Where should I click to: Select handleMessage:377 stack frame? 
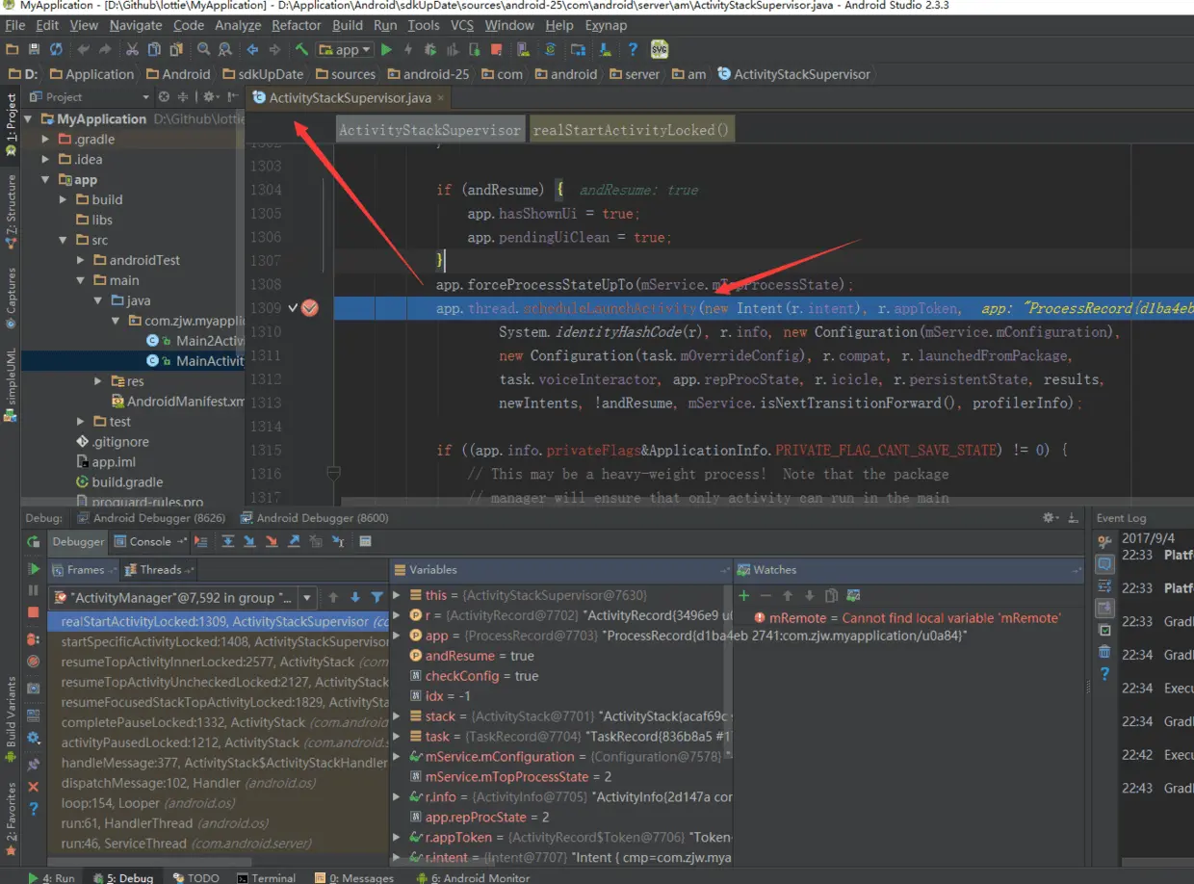(219, 763)
